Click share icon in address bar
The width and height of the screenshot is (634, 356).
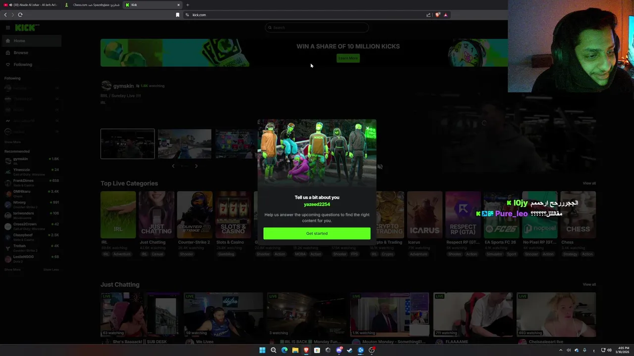428,15
